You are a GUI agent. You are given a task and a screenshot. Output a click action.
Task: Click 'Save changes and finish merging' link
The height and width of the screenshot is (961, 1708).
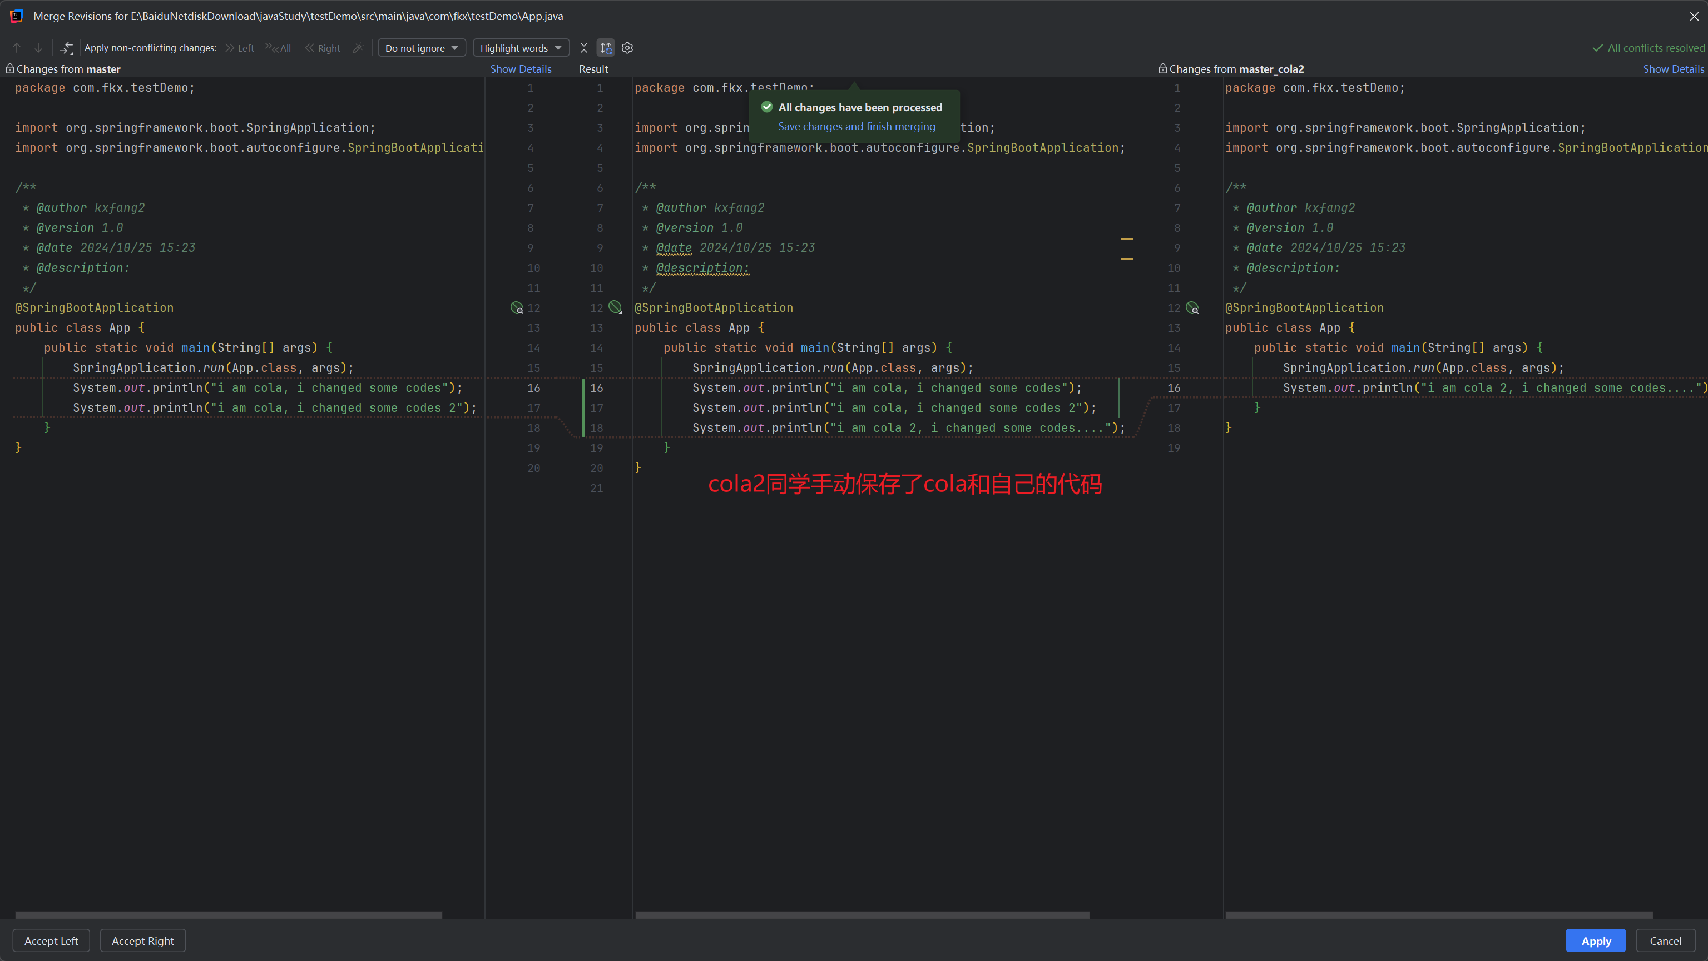click(x=857, y=126)
